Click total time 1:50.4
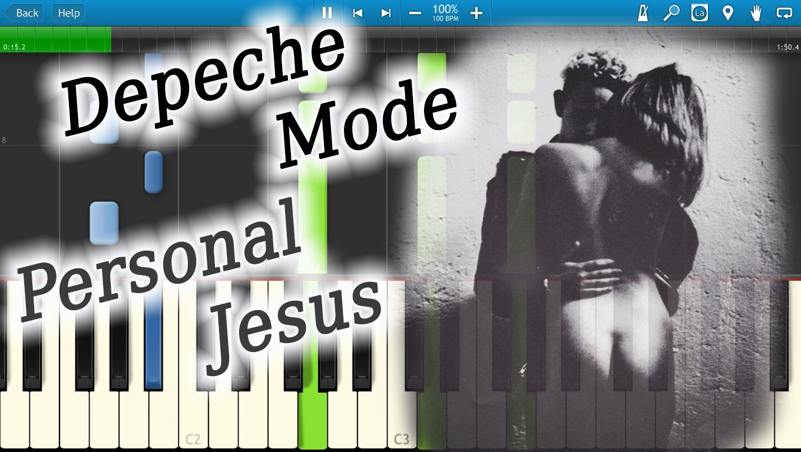The width and height of the screenshot is (801, 452). [x=787, y=47]
